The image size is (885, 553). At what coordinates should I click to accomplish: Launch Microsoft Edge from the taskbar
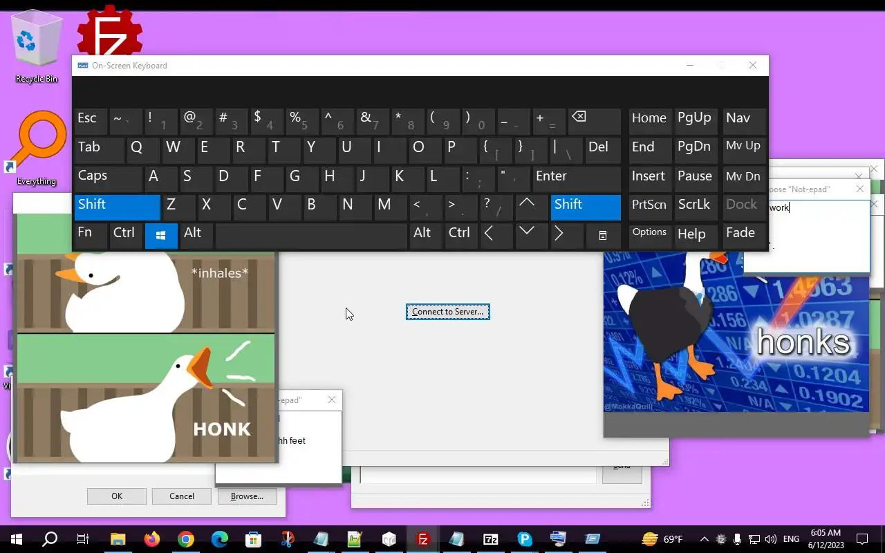pyautogui.click(x=219, y=539)
